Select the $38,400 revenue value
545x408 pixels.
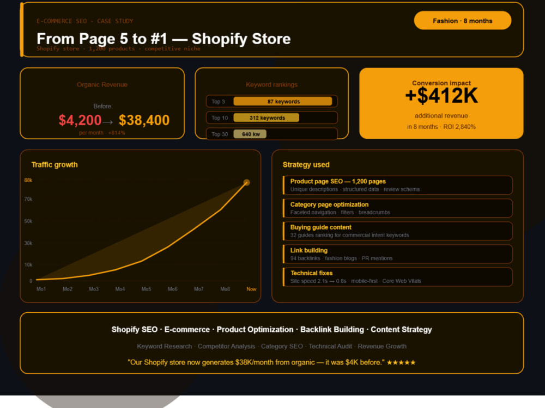(144, 120)
